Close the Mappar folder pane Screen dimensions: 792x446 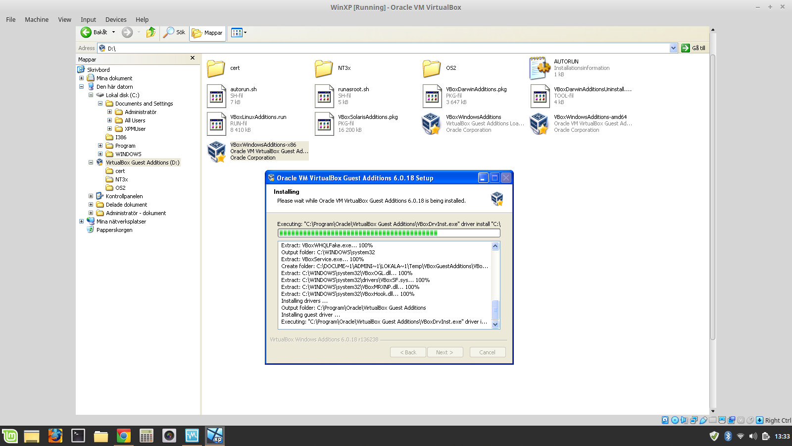(193, 58)
